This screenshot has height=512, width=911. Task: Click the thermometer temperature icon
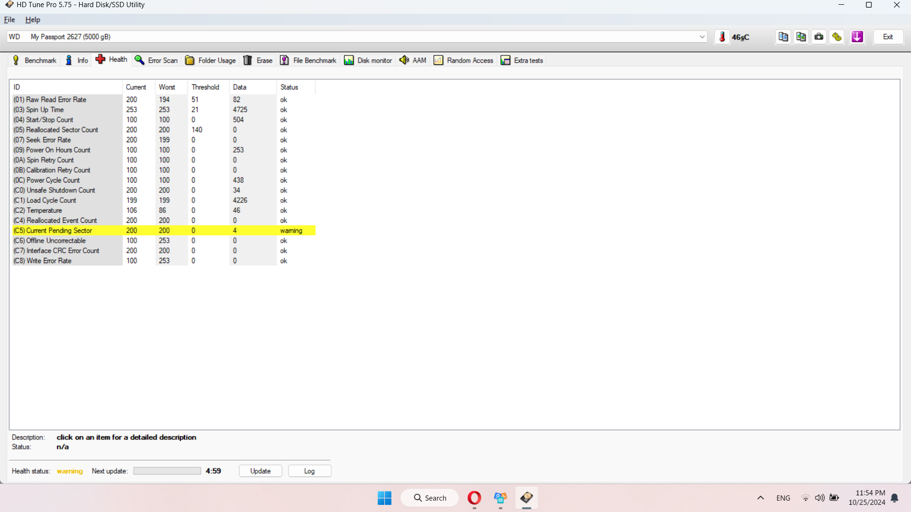[x=722, y=37]
